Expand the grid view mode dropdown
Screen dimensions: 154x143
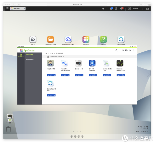click(x=47, y=53)
